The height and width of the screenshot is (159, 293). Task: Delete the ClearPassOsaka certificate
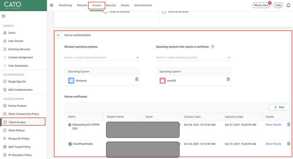pos(289,144)
